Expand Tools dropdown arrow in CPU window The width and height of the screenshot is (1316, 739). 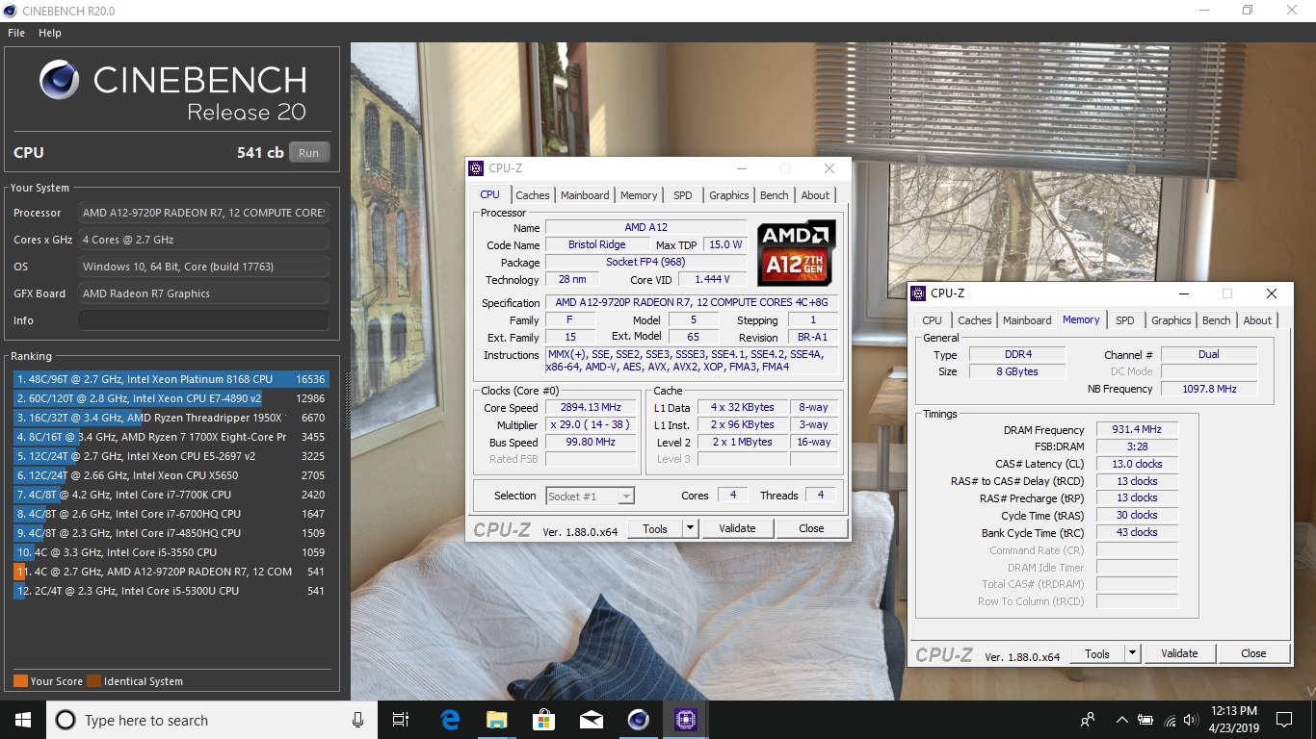click(690, 528)
